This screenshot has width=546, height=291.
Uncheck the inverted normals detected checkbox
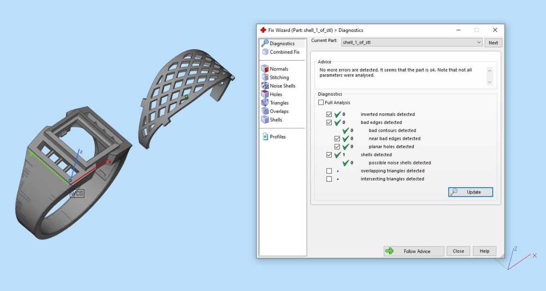(x=329, y=114)
